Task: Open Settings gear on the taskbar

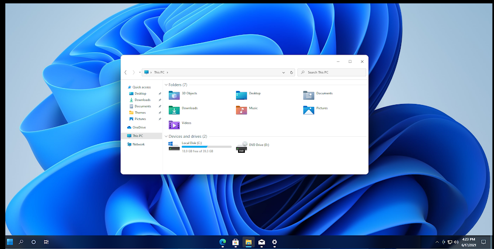Action: click(274, 242)
